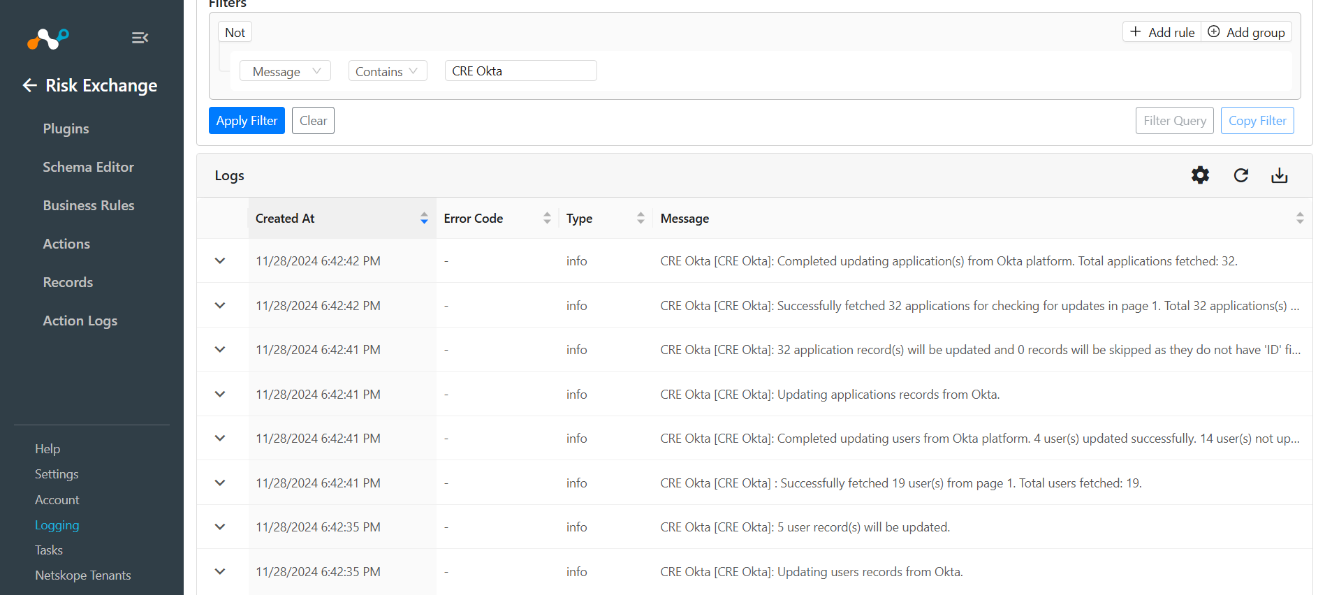Open Netskope Tenants
Screen dimensions: 1325x595
(x=83, y=575)
